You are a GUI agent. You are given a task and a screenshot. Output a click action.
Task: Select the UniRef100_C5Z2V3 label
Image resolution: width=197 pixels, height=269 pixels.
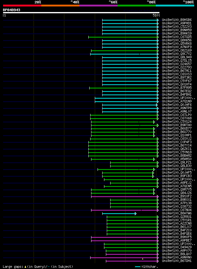(177, 27)
